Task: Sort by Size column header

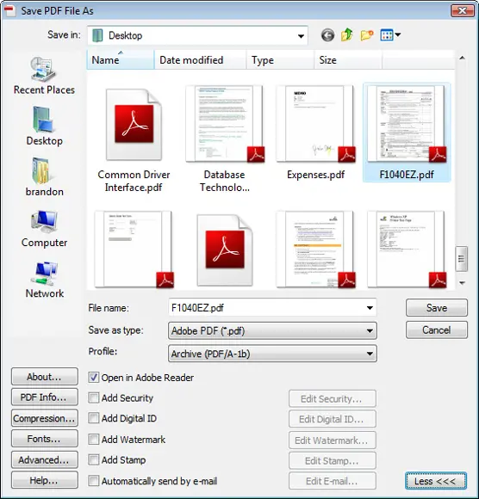Action: (x=348, y=60)
